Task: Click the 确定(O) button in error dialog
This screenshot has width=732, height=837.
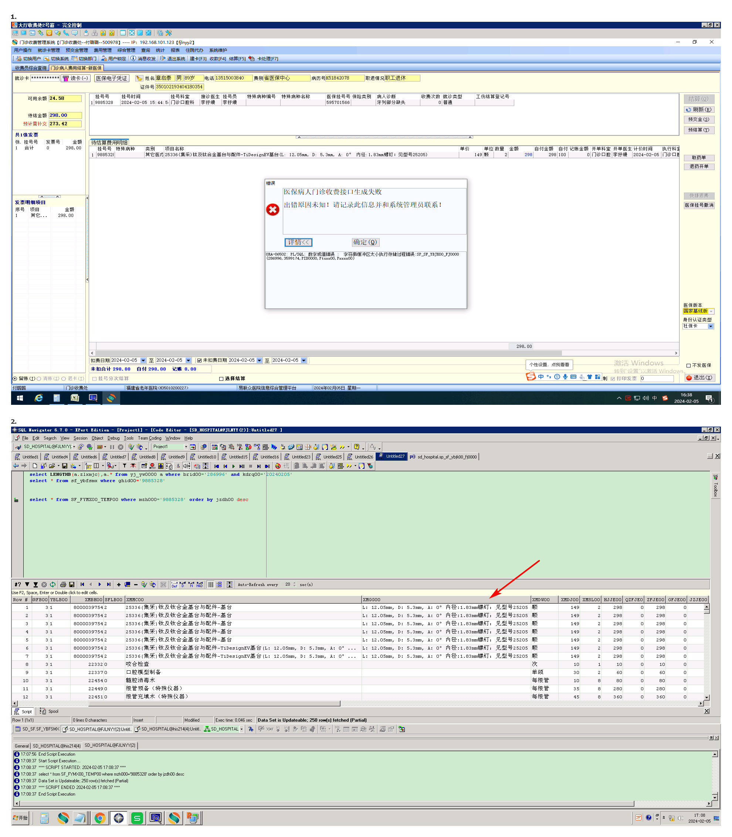Action: 365,242
